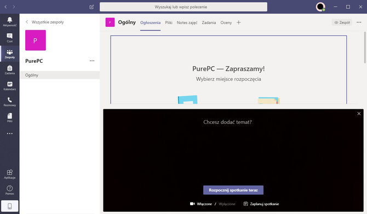The width and height of the screenshot is (367, 214).
Task: Go forward with the navigation arrow
Action: click(x=14, y=7)
